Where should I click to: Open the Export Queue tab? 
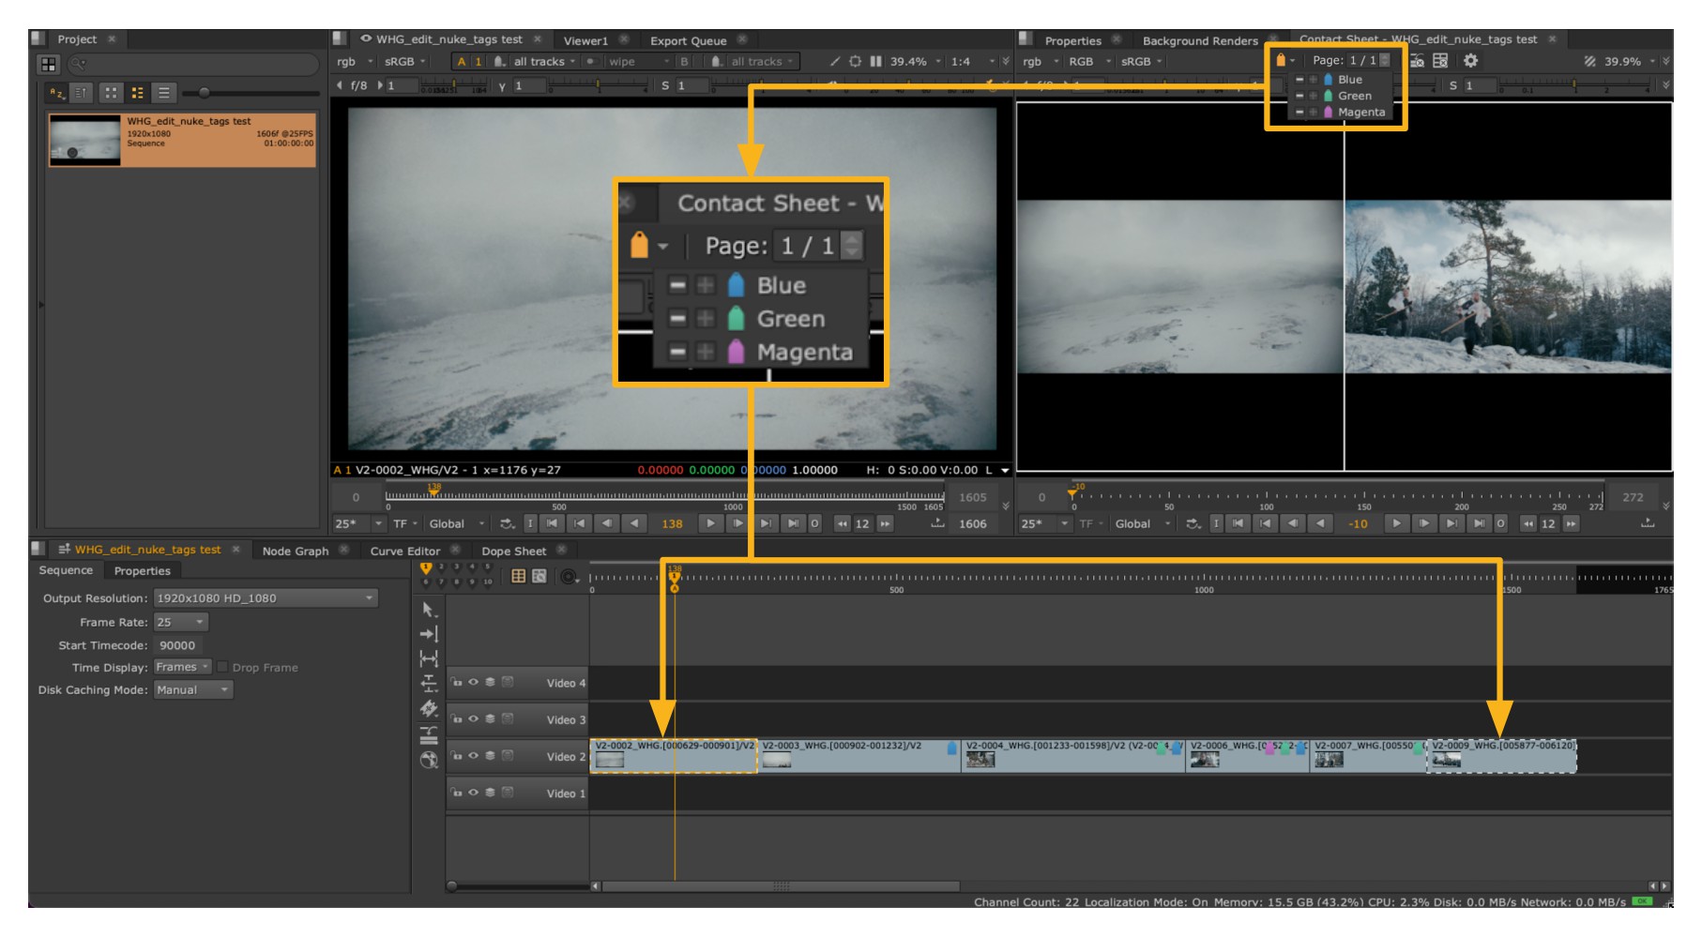point(688,41)
